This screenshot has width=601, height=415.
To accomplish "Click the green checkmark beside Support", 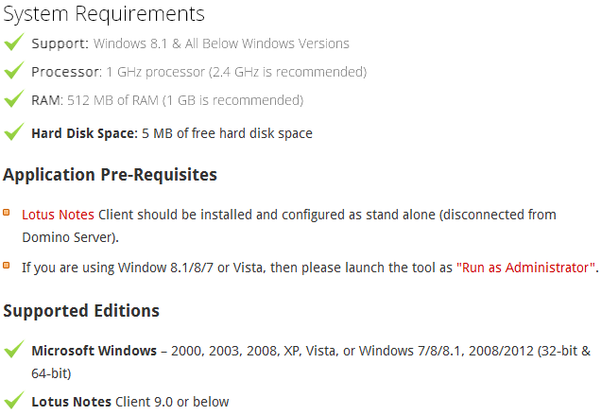I will tap(14, 42).
